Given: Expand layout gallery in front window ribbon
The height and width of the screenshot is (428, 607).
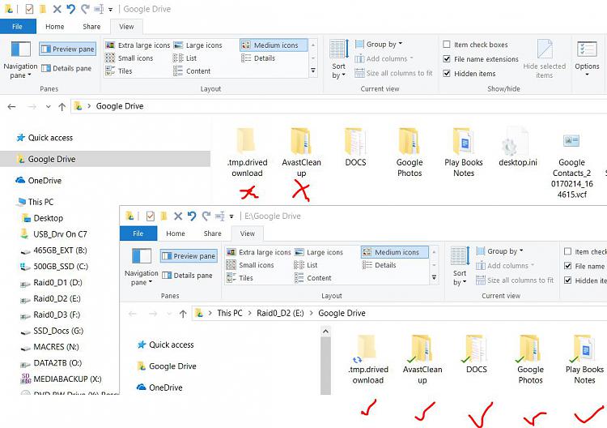Looking at the screenshot, I should point(434,278).
